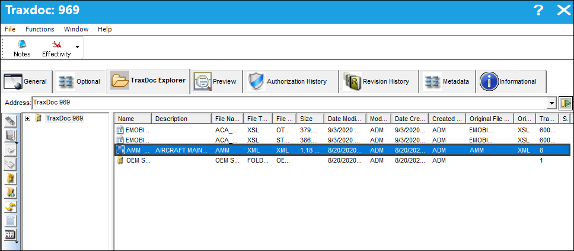
Task: Click the OT... cell in the first row
Action: (x=283, y=129)
